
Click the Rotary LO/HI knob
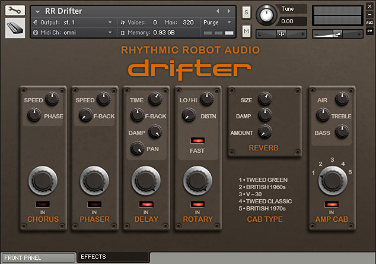coord(207,99)
